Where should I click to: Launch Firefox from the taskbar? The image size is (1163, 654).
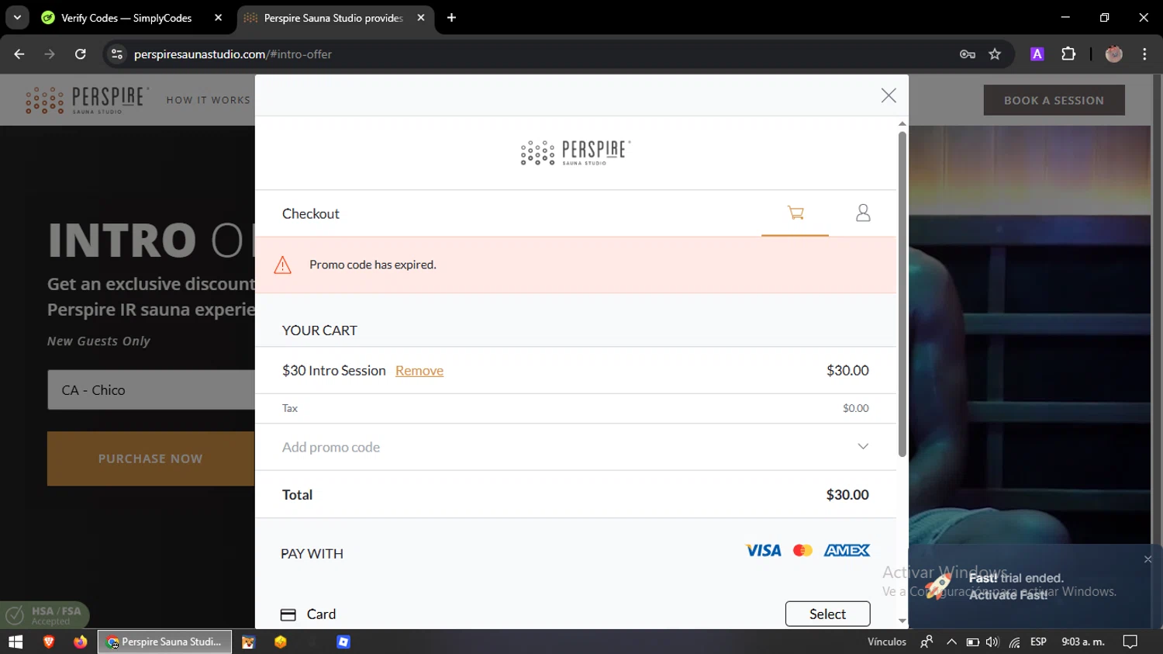(80, 642)
